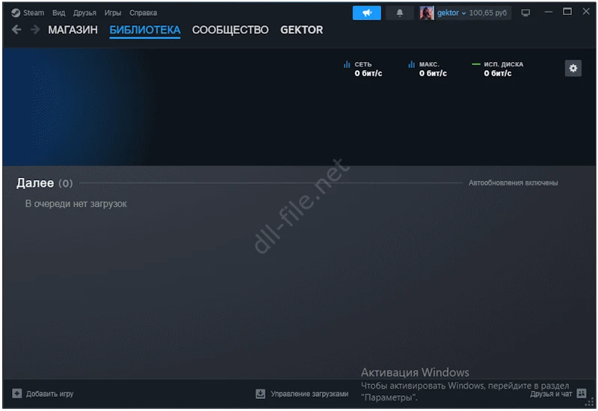598x411 pixels.
Task: Open the Справка menu
Action: [143, 13]
